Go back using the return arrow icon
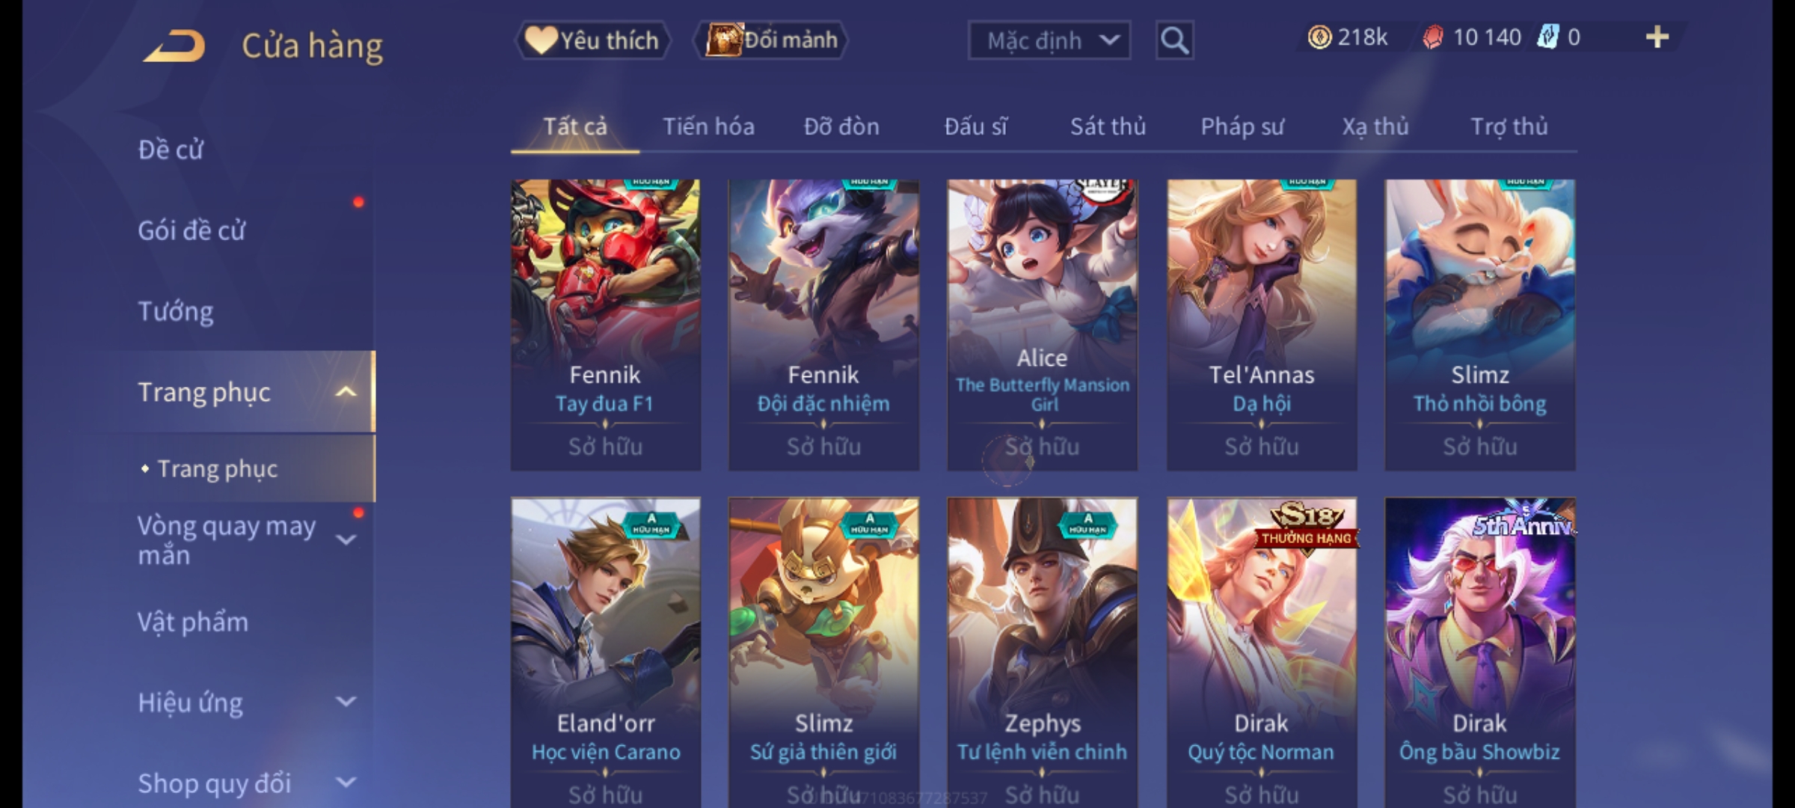1795x808 pixels. (174, 46)
